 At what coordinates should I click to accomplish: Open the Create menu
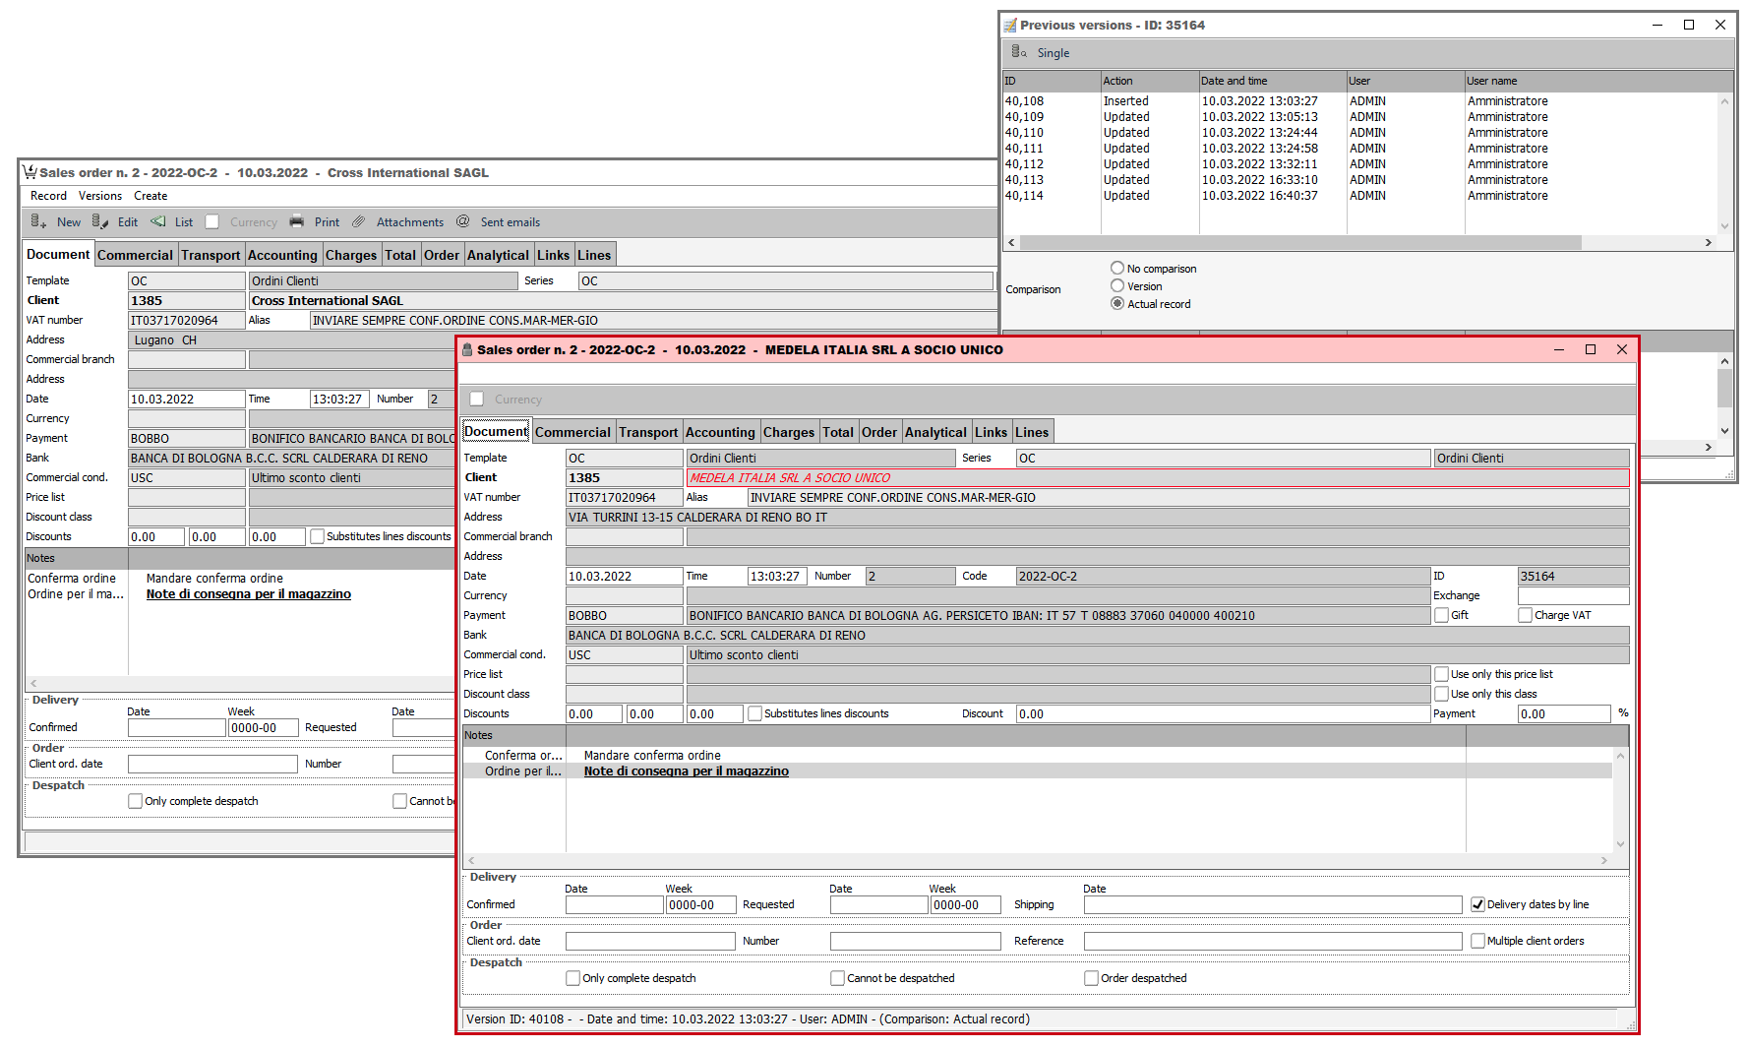pos(151,196)
